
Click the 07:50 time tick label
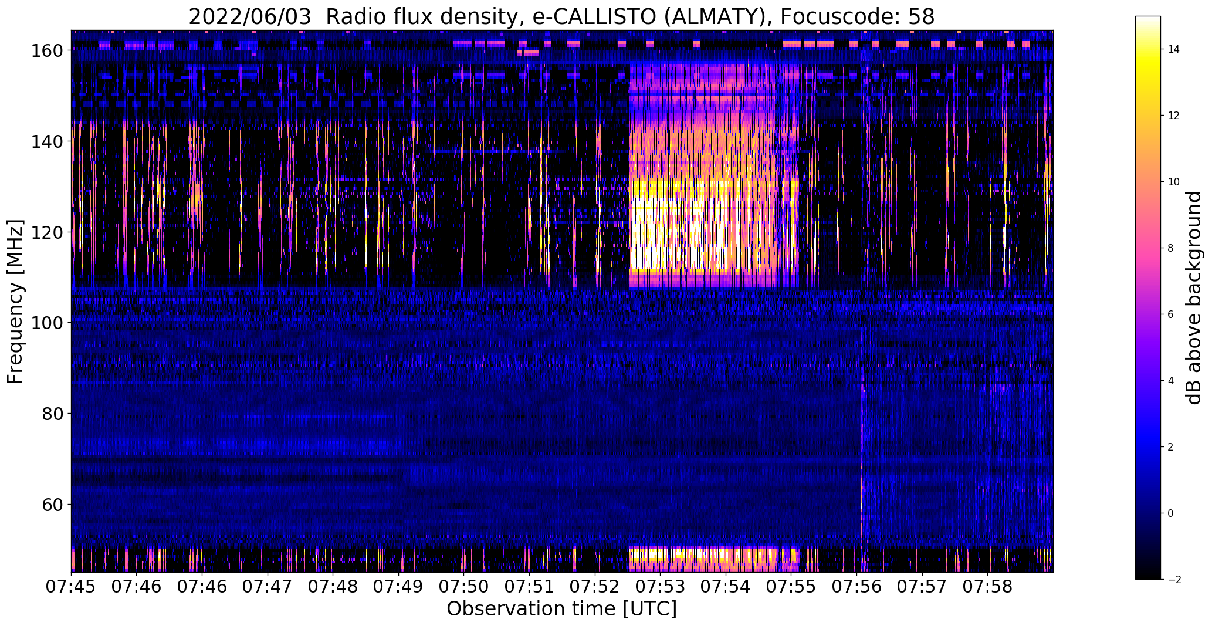464,587
